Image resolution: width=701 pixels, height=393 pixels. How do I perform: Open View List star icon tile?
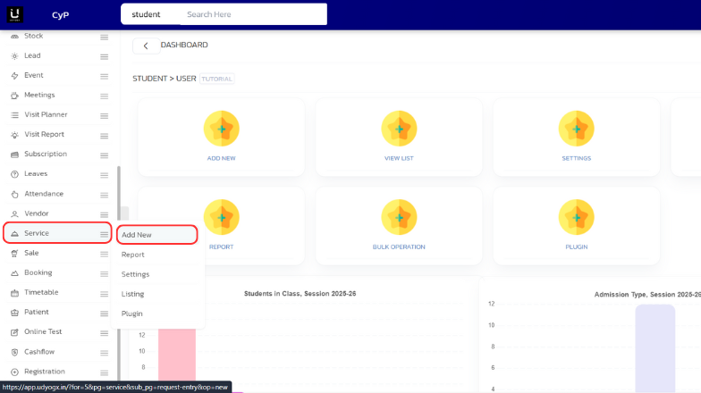[x=399, y=130]
